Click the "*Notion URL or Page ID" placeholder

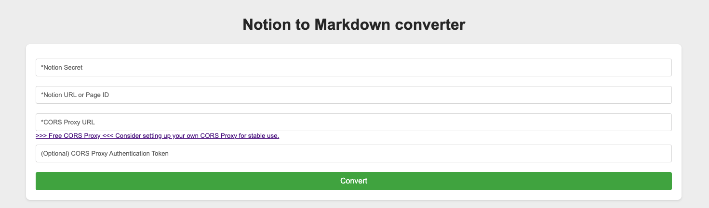[75, 95]
